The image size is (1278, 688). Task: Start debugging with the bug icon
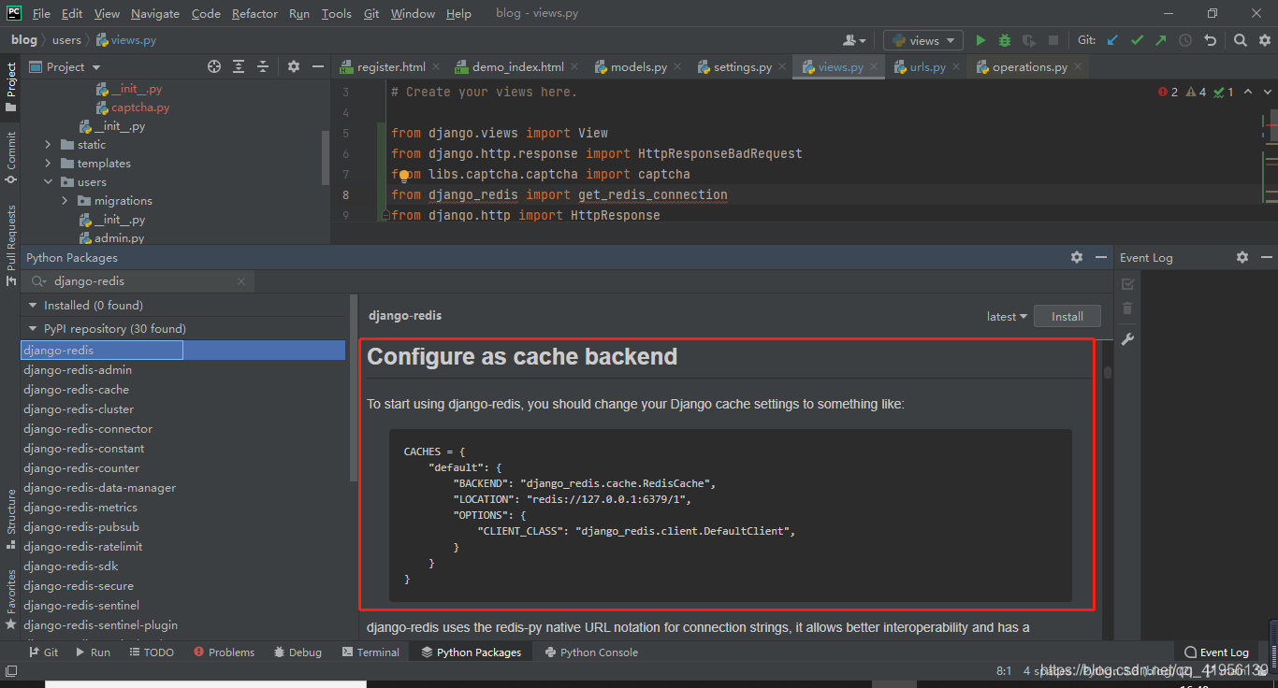(x=1005, y=40)
